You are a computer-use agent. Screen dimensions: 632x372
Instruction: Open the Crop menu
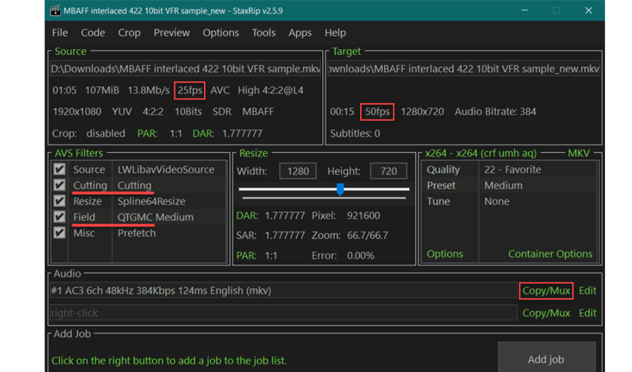coord(129,33)
